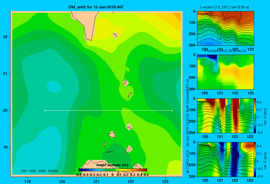Click longitude 123 label below main map
This screenshot has height=184, width=270.
(x=165, y=181)
